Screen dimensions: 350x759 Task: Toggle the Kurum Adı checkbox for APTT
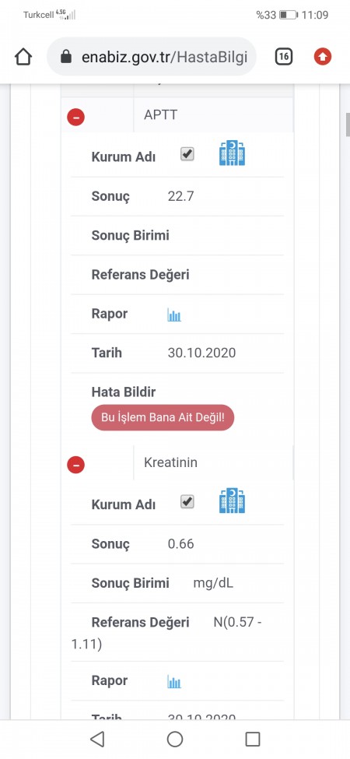187,154
